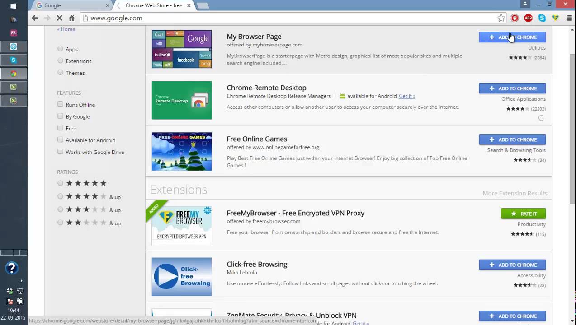Add My Browser Page to Chrome
576x325 pixels.
[x=512, y=37]
